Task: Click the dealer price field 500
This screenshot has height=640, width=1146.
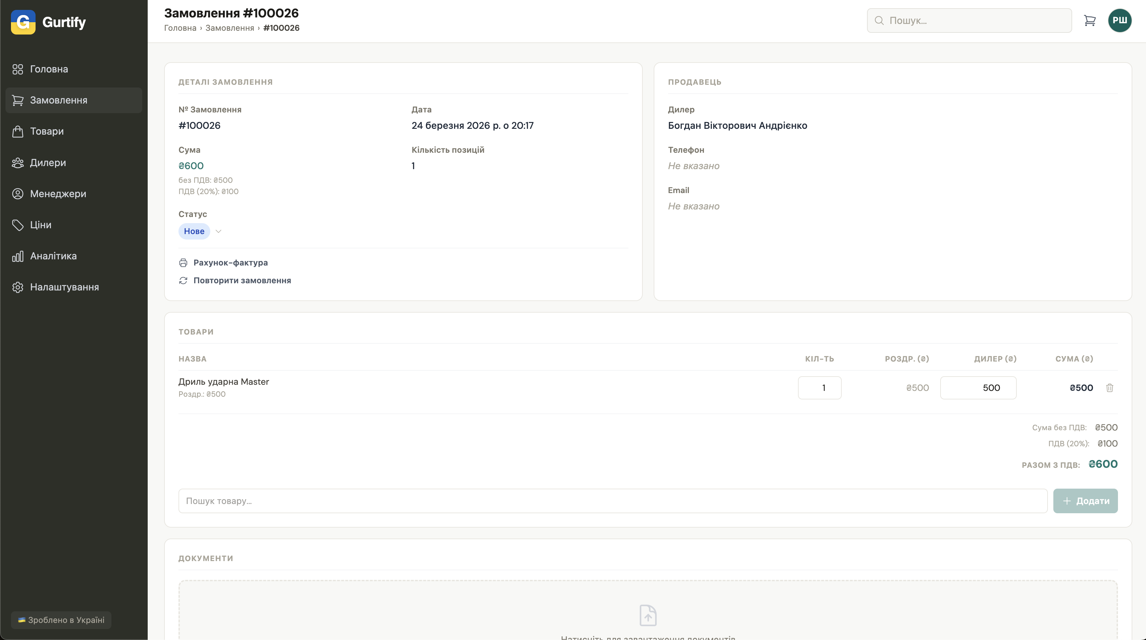Action: [978, 388]
